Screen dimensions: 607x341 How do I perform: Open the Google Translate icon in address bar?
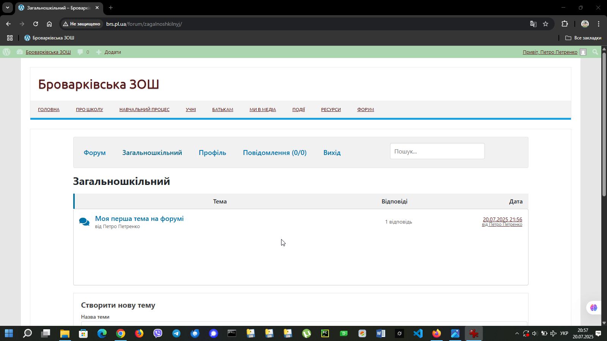(x=533, y=24)
